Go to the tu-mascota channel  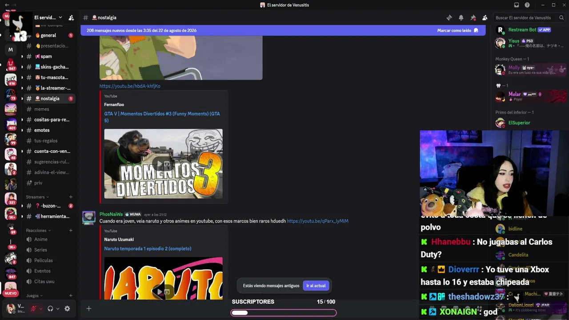(49, 77)
